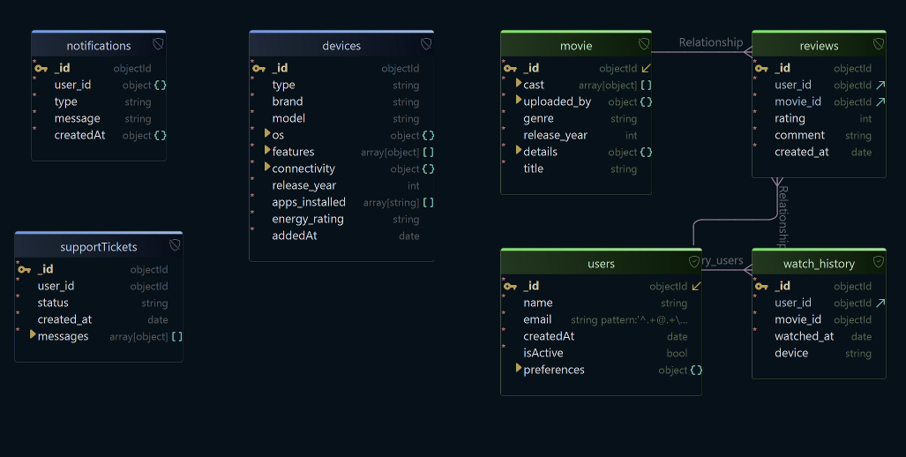Click brackets icon beside movie cast

pyautogui.click(x=646, y=85)
